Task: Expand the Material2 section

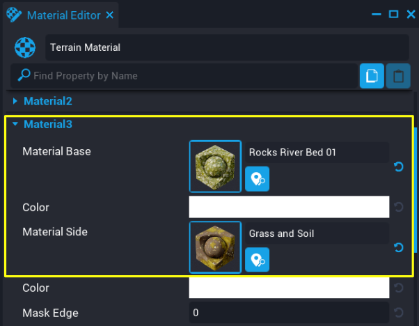Action: (x=15, y=102)
